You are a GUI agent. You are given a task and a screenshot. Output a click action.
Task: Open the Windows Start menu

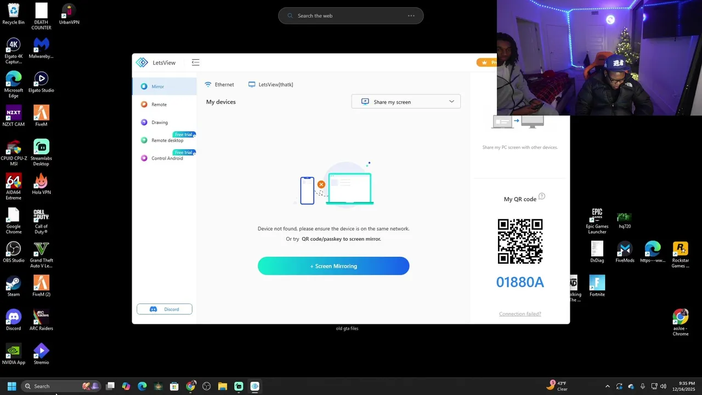coord(12,386)
